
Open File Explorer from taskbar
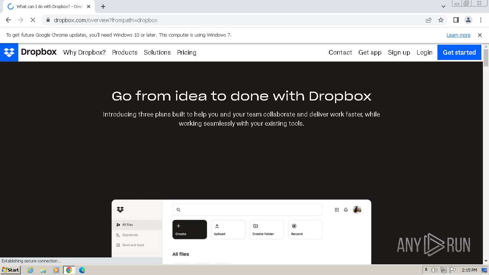(x=43, y=270)
